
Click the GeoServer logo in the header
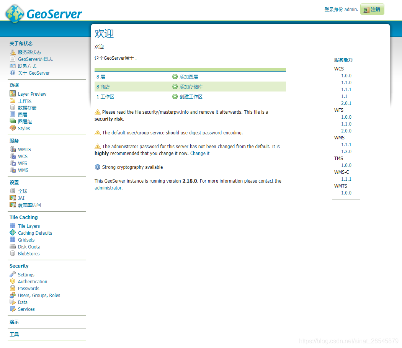(x=44, y=14)
